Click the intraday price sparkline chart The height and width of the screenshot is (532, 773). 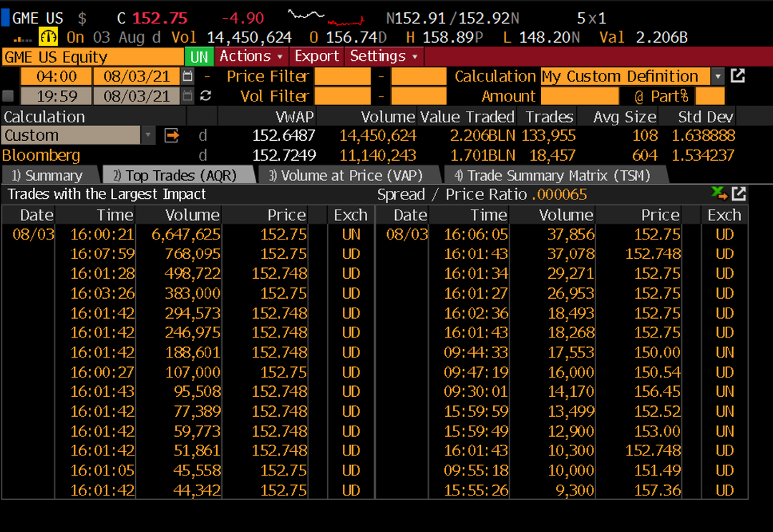pos(326,18)
